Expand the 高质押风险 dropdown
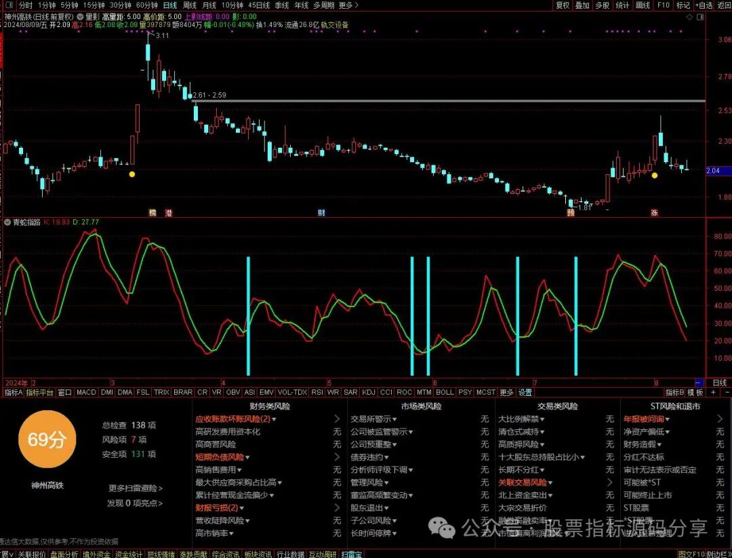This screenshot has height=558, width=732. point(542,445)
